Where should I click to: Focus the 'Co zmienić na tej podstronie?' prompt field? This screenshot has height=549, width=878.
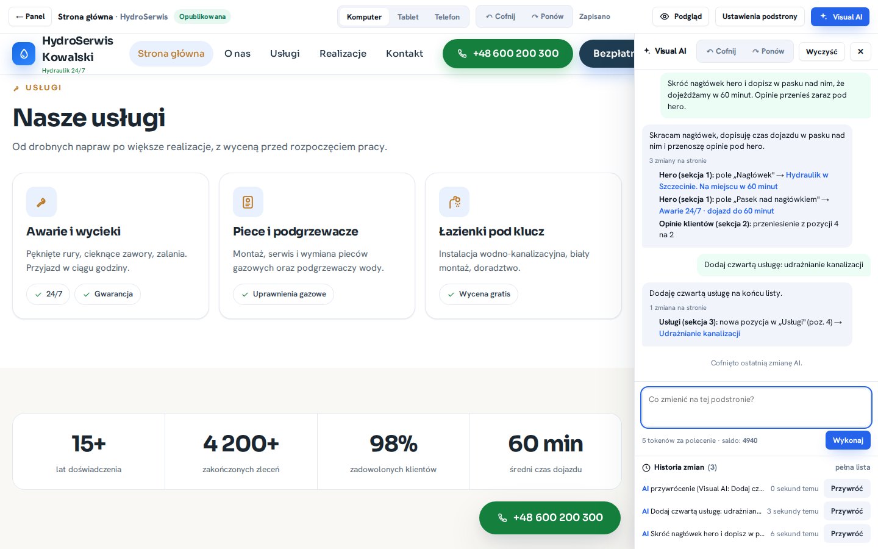pos(756,407)
